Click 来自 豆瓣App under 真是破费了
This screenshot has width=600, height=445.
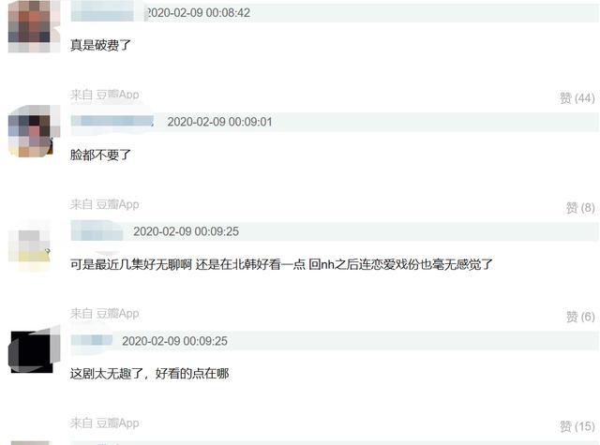(104, 95)
